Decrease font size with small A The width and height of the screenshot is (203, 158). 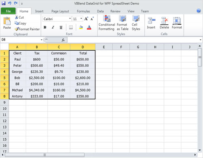click(92, 19)
